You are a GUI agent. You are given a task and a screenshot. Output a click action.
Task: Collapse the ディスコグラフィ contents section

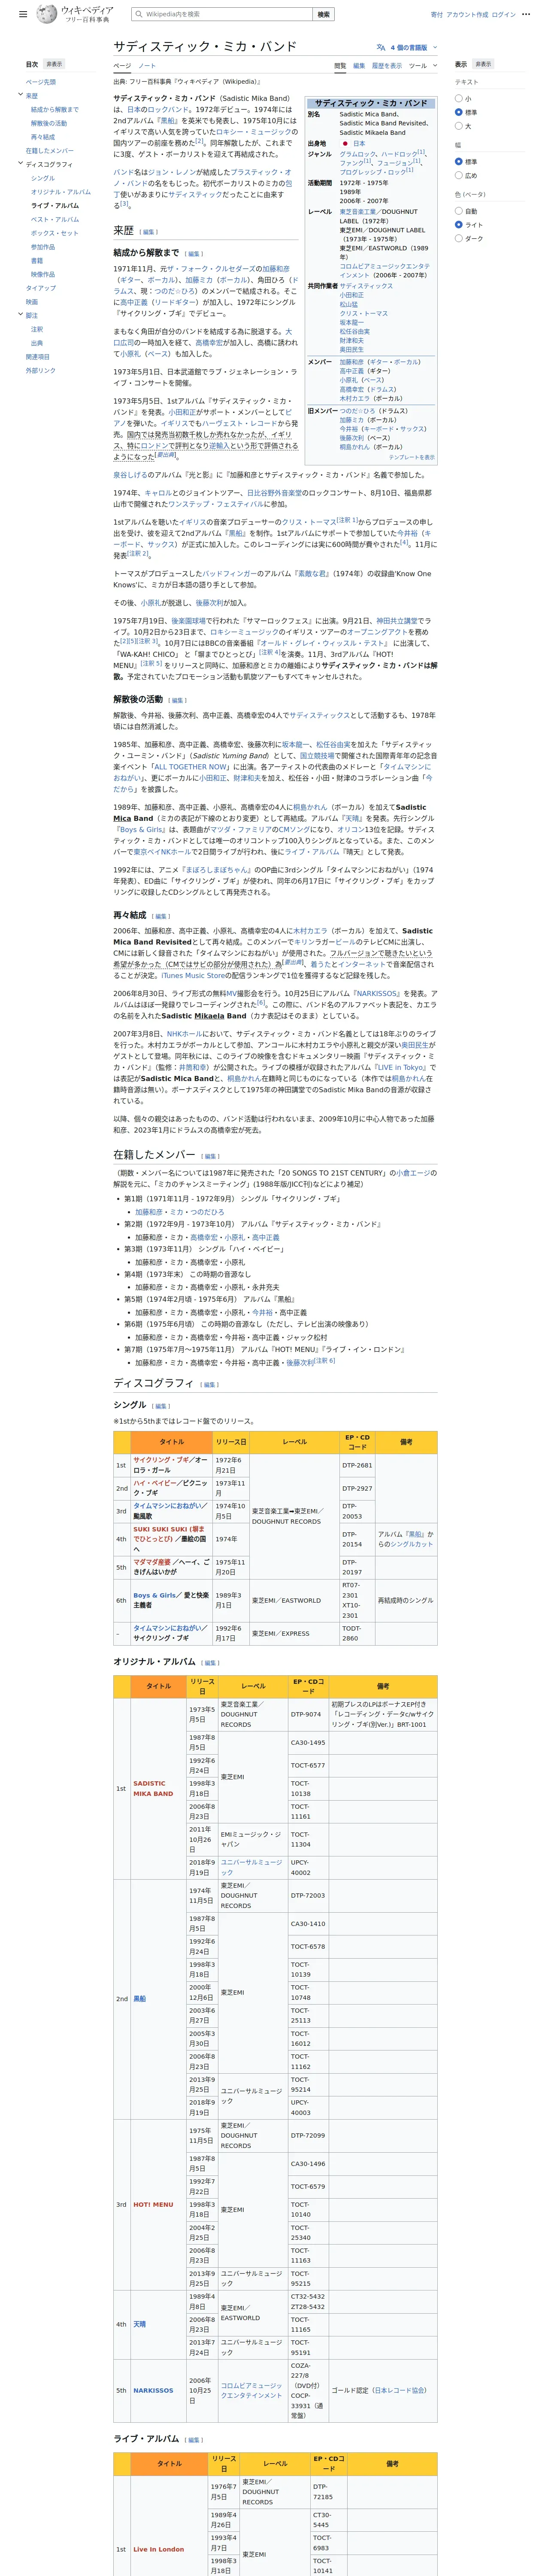click(x=20, y=164)
